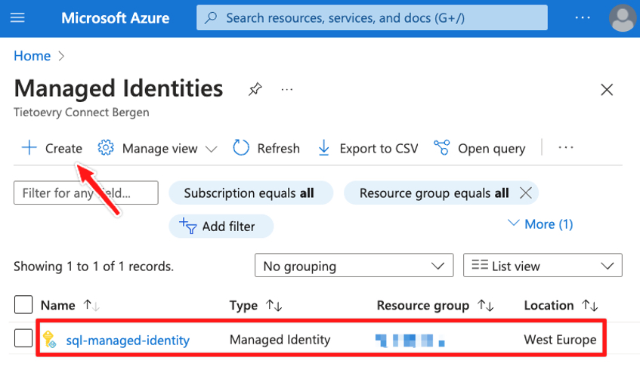The image size is (640, 373).
Task: Click the Showing 1 to 1 records text
Action: coord(94,267)
